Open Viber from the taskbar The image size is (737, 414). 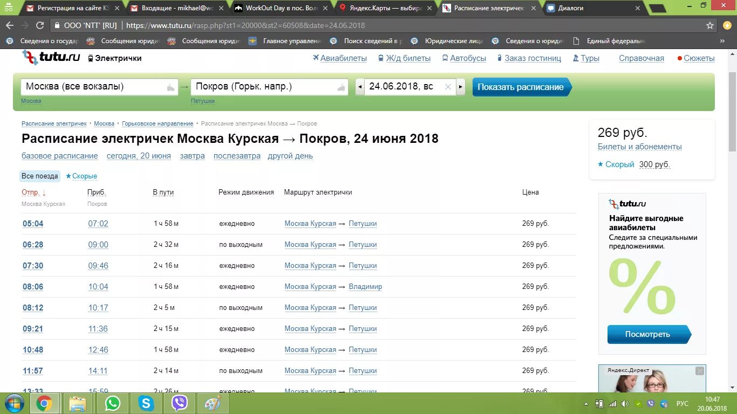point(179,403)
